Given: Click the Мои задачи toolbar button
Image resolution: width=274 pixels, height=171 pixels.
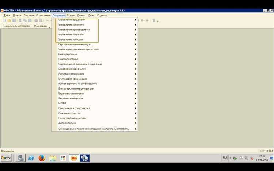Looking at the screenshot, I should coord(41,26).
